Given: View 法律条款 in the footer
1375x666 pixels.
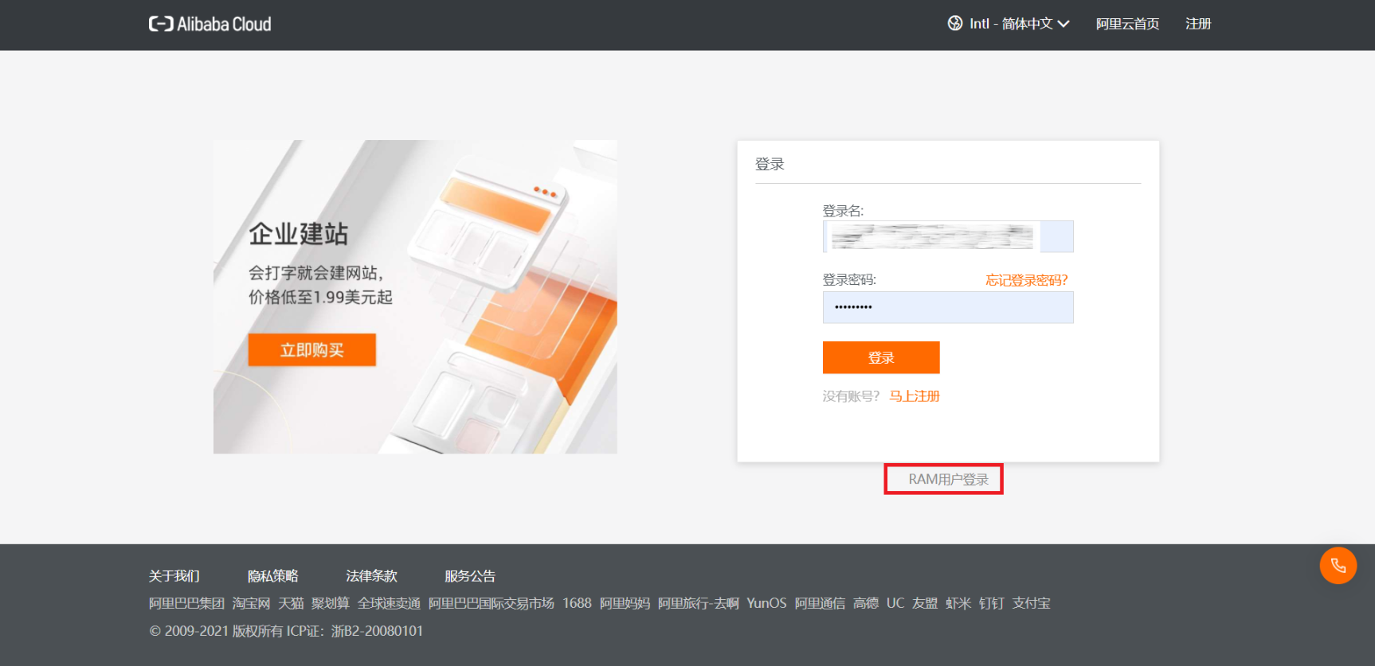Looking at the screenshot, I should click(371, 576).
